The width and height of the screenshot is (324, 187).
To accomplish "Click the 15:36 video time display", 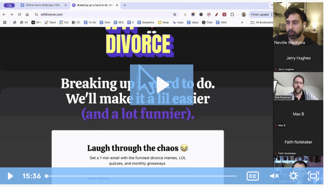I will pos(32,176).
